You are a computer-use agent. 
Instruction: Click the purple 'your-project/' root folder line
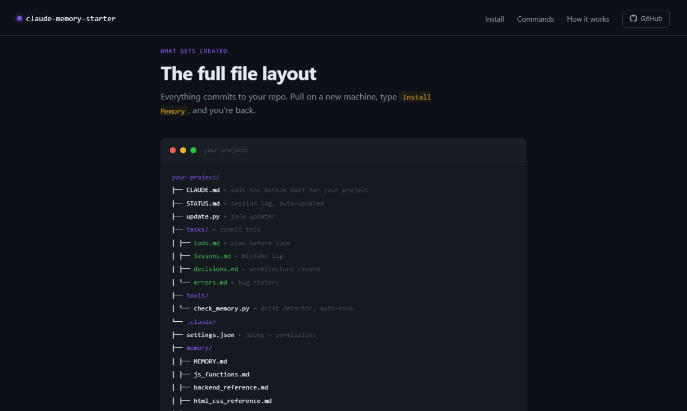pos(195,177)
